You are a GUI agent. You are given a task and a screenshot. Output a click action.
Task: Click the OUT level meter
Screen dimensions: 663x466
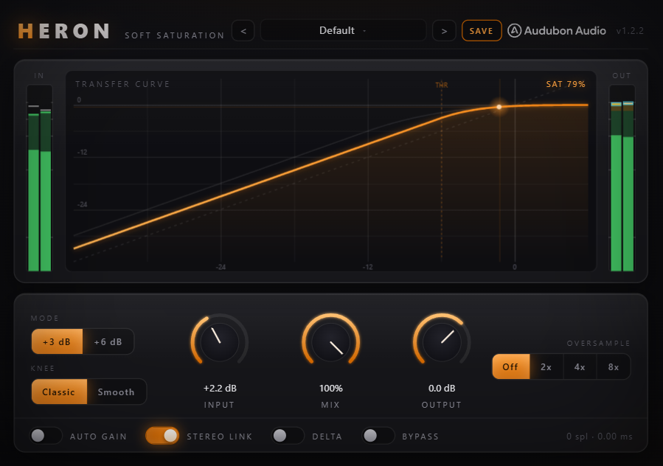[622, 178]
